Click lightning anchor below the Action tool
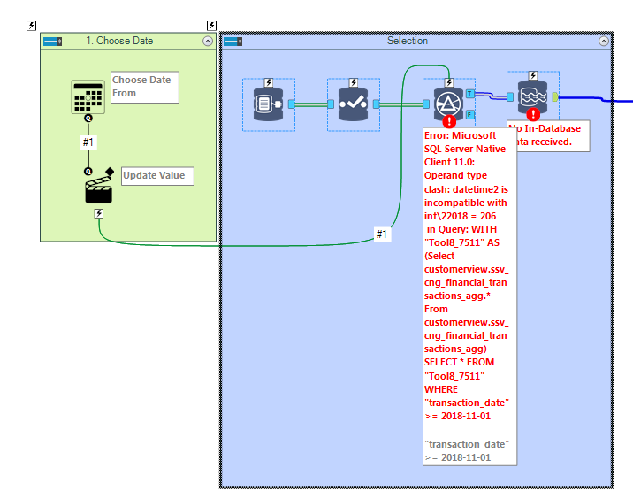 tap(99, 213)
